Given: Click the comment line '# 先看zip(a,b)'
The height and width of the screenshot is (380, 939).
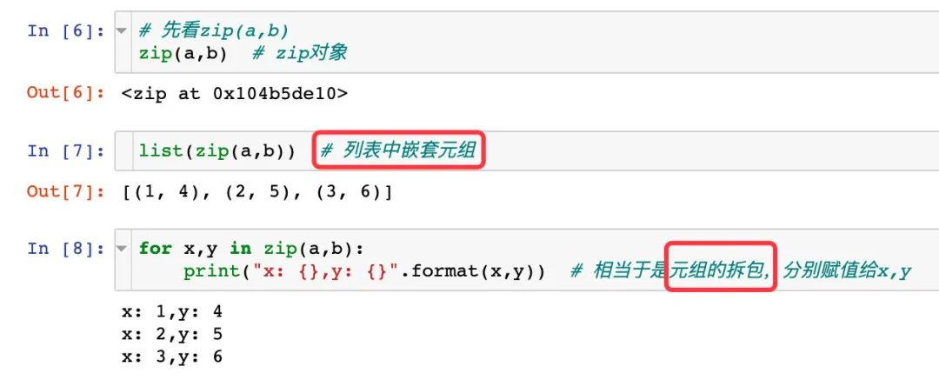Looking at the screenshot, I should pos(213,30).
